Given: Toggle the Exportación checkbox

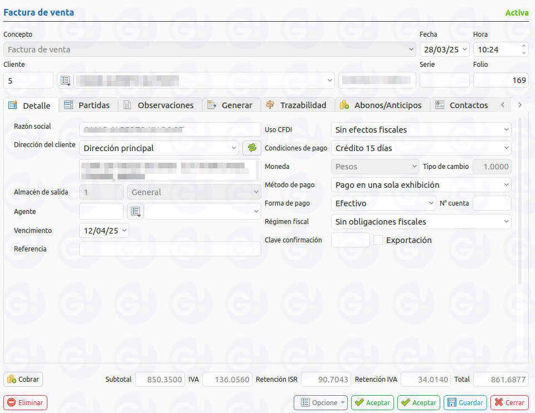Looking at the screenshot, I should tap(378, 240).
